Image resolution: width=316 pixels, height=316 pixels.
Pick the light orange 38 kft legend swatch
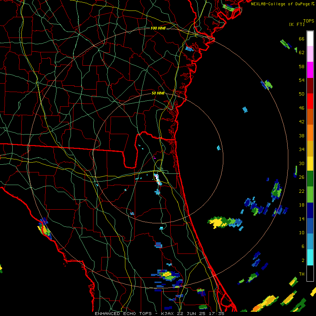click(310, 133)
